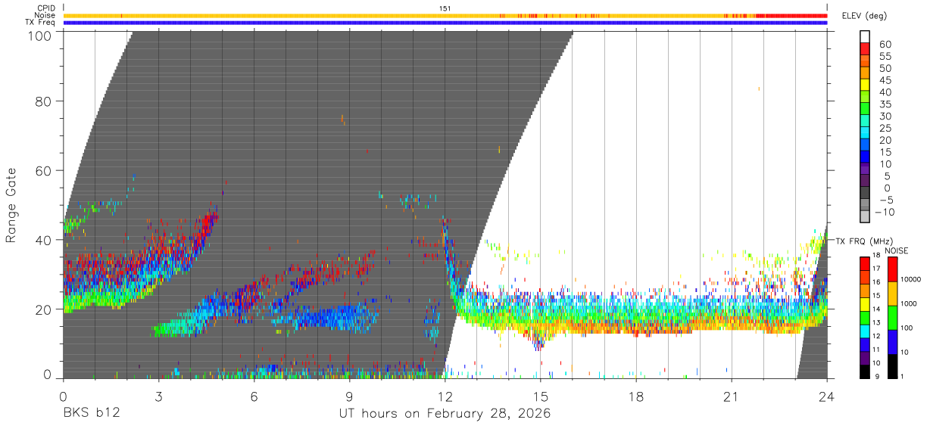Click the blue TX Freq timeline bar at top
Viewport: 930px width, 429px height.
445,23
